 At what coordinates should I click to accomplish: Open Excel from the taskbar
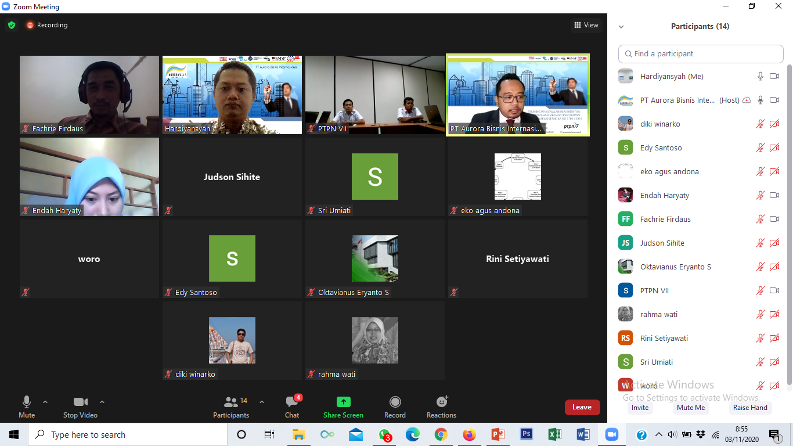coord(555,434)
